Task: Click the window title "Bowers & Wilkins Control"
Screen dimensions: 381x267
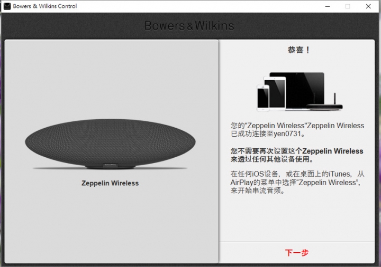Action: tap(45, 6)
